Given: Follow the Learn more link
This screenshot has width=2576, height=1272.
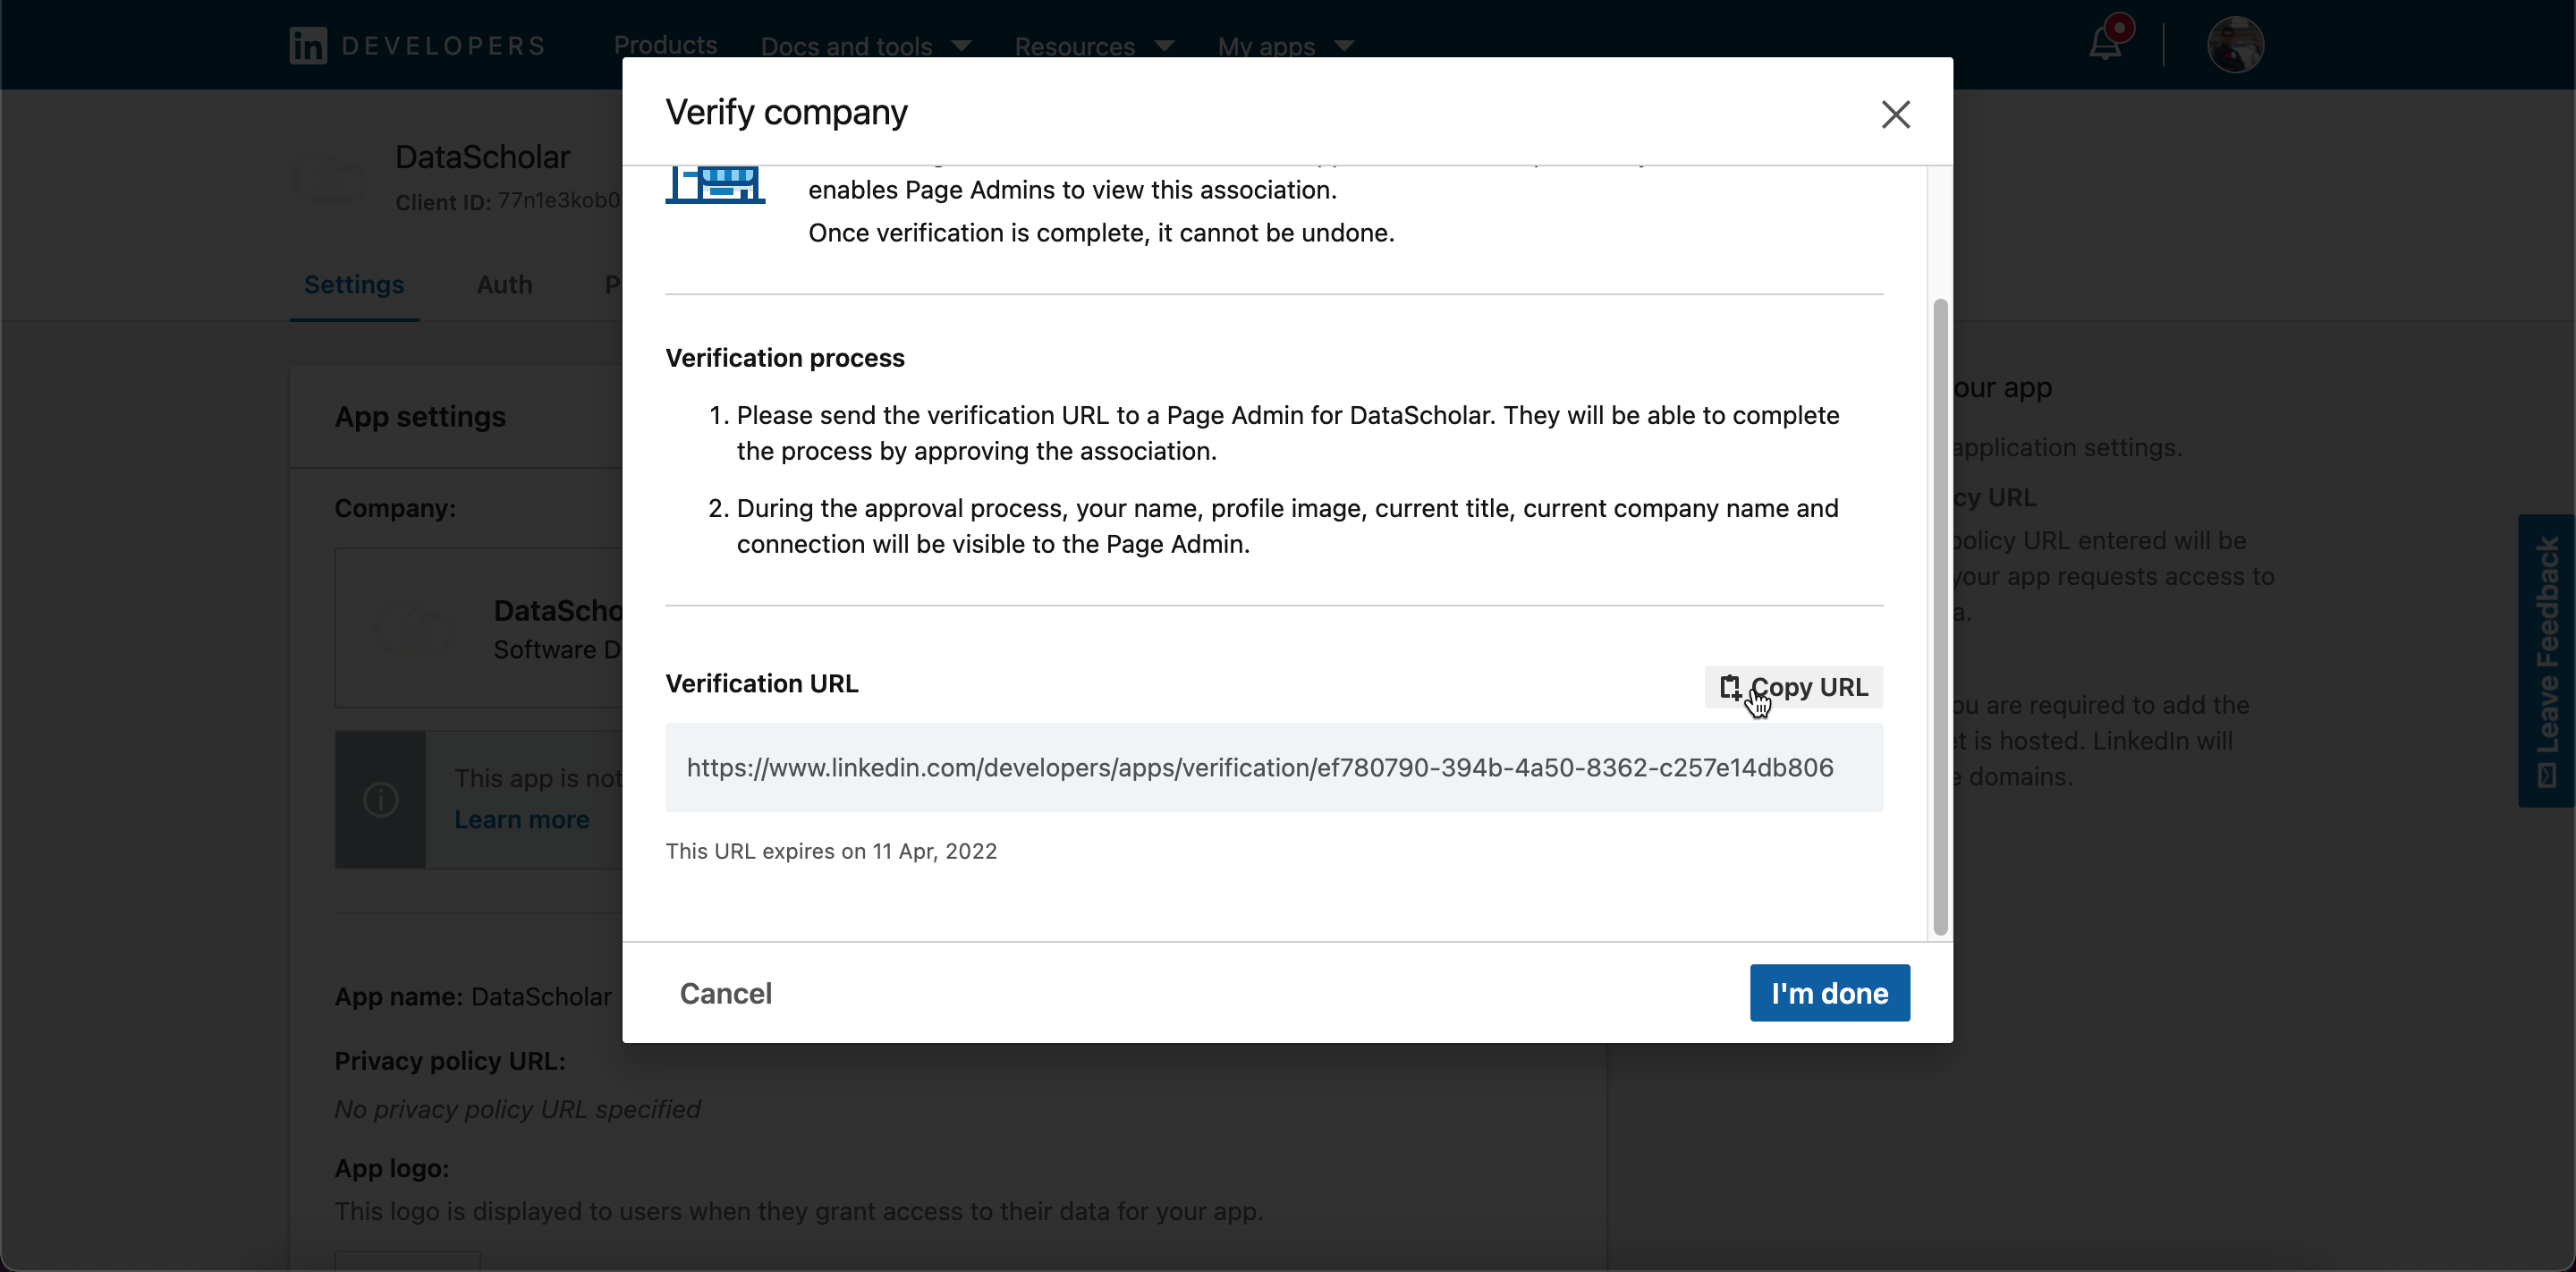Looking at the screenshot, I should (522, 820).
